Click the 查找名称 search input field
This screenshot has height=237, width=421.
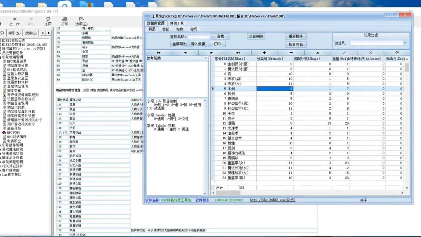coord(199,37)
